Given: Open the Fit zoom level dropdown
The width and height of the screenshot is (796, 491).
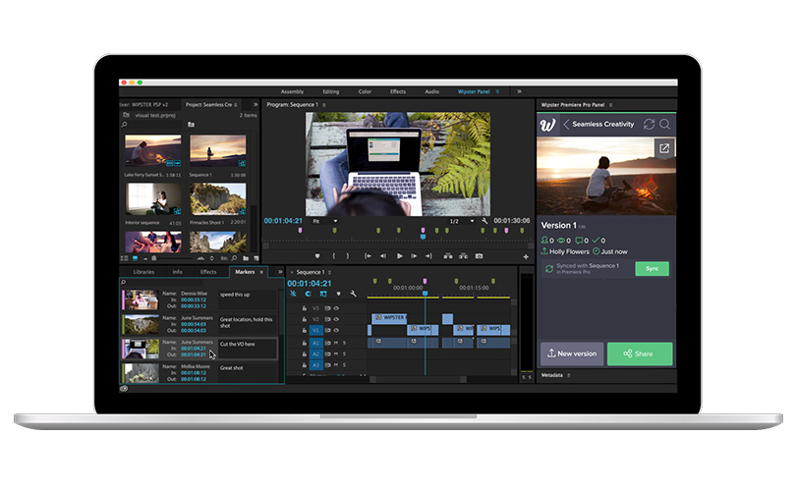Looking at the screenshot, I should tap(324, 221).
